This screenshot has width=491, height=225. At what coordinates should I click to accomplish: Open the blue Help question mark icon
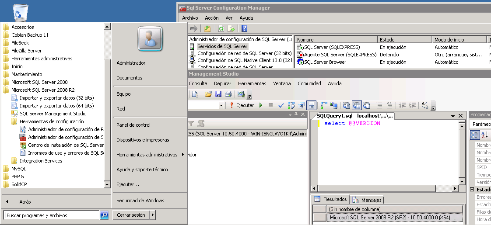click(245, 29)
